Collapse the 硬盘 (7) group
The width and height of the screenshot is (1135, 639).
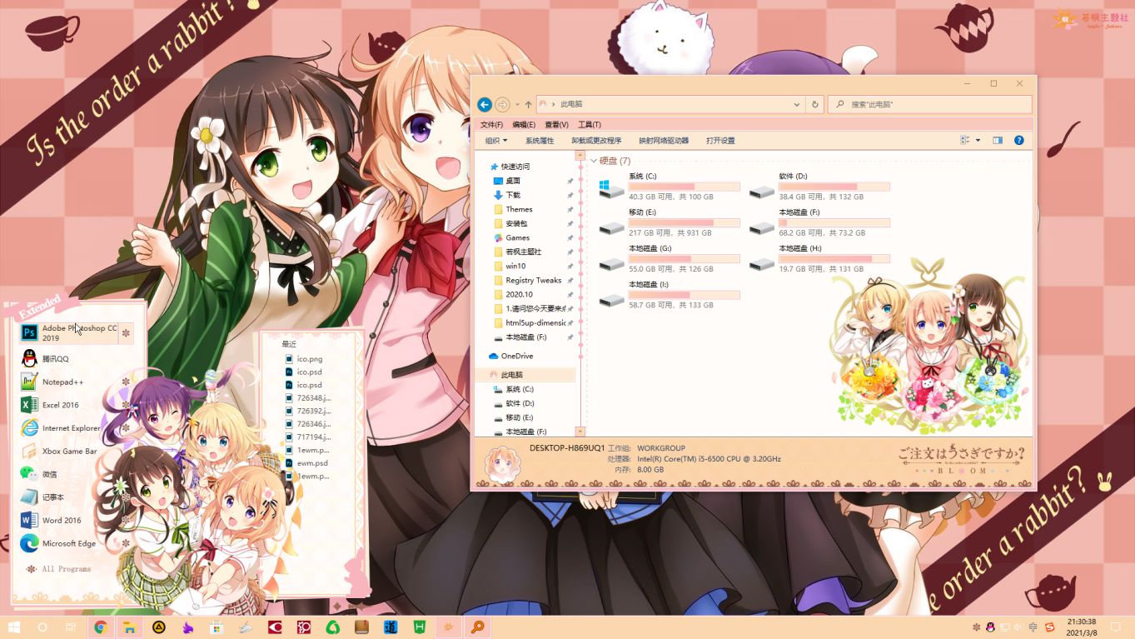594,161
